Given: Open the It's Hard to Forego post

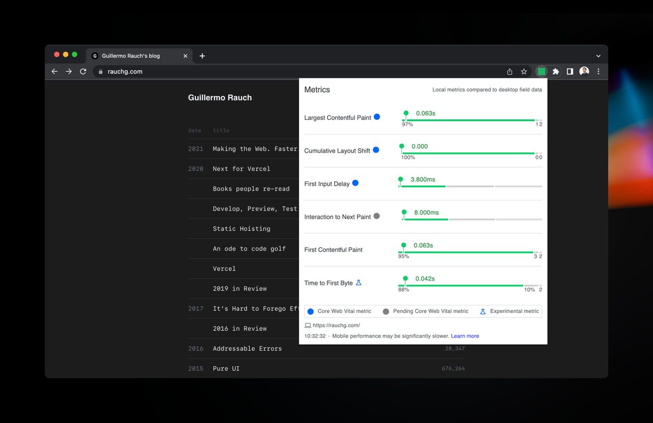Looking at the screenshot, I should click(256, 309).
